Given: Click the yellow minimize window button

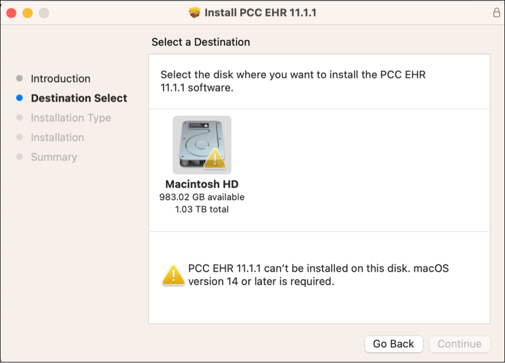Looking at the screenshot, I should click(27, 13).
